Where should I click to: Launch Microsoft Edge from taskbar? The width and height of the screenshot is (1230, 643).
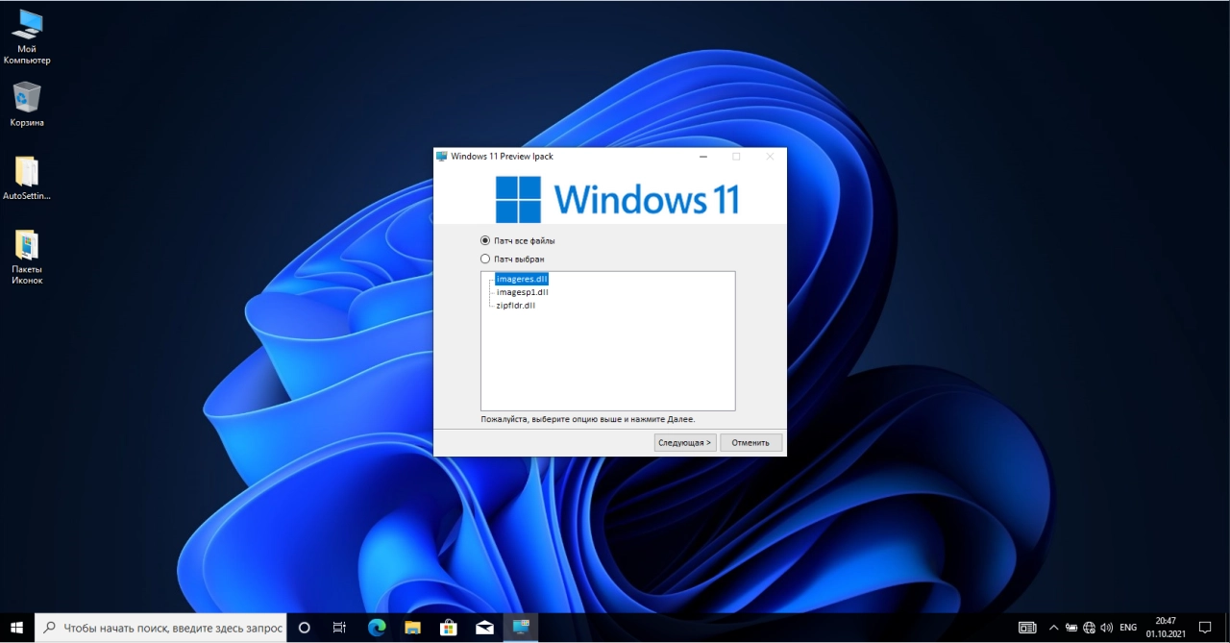point(377,628)
